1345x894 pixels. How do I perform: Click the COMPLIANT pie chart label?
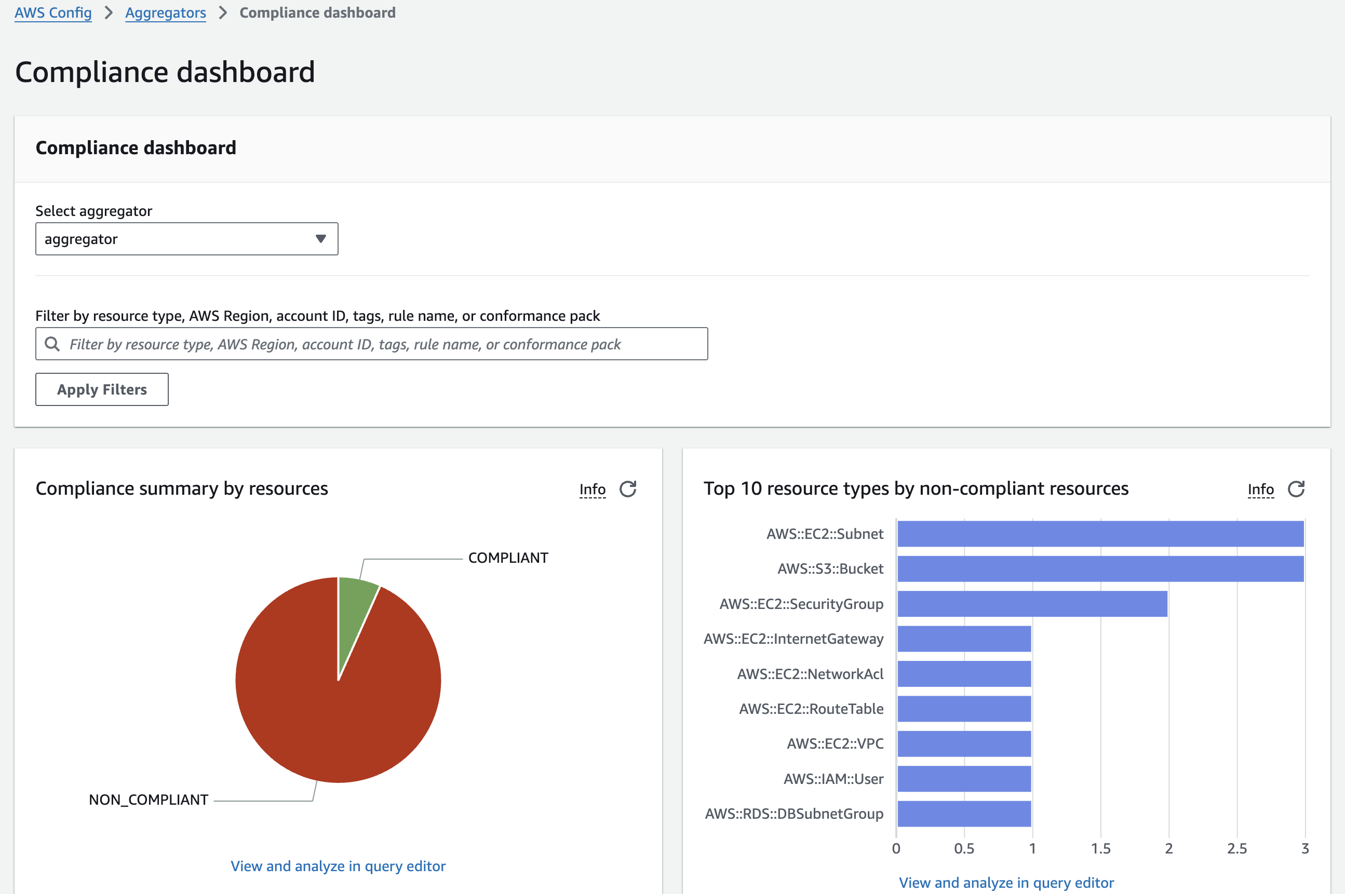coord(508,558)
